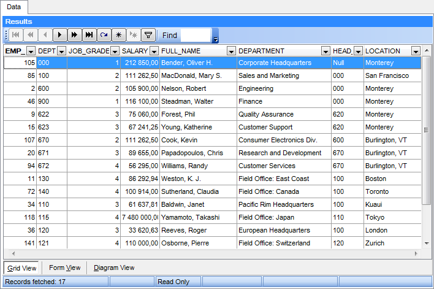
Task: Click the next page double-arrow button
Action: (75, 36)
